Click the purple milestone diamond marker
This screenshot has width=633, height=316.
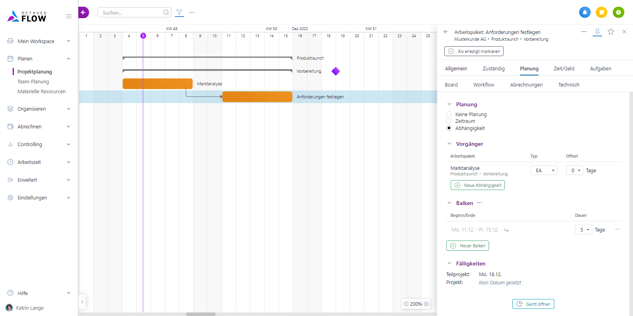[x=336, y=71]
